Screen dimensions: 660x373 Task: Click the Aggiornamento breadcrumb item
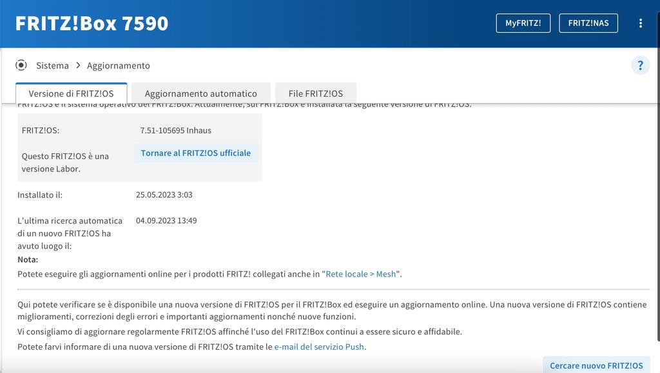(x=119, y=66)
